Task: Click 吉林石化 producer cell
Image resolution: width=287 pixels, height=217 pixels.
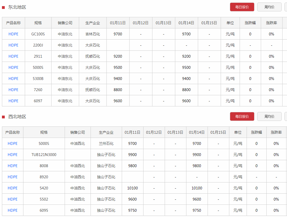Action: click(x=93, y=34)
